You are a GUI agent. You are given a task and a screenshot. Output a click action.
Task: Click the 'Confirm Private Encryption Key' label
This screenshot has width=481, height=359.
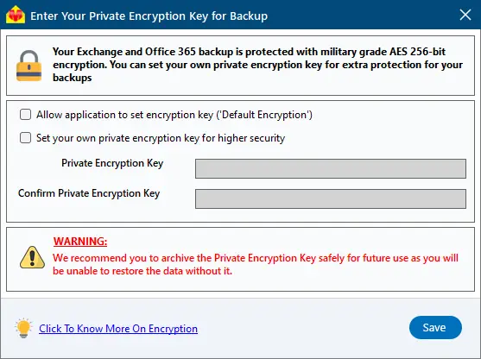[89, 193]
